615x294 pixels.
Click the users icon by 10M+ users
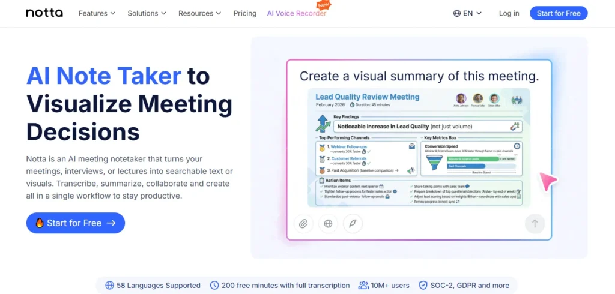point(363,286)
